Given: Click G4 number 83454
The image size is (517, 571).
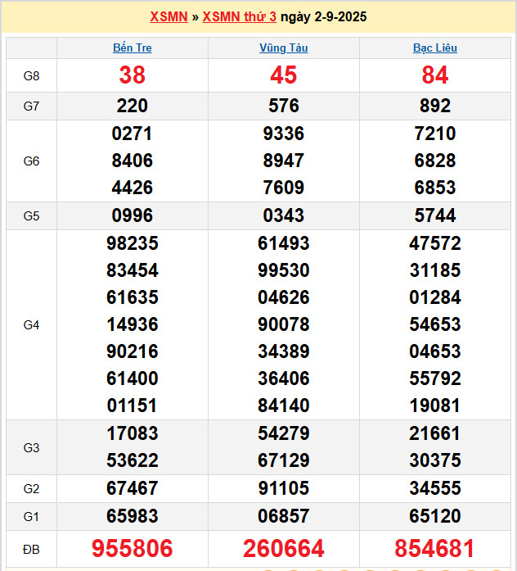Looking at the screenshot, I should (133, 270).
